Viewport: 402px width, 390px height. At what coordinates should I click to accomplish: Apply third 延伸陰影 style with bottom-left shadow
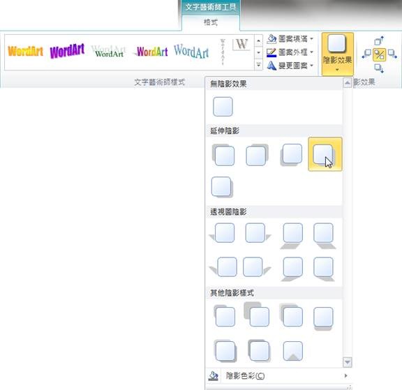point(291,155)
